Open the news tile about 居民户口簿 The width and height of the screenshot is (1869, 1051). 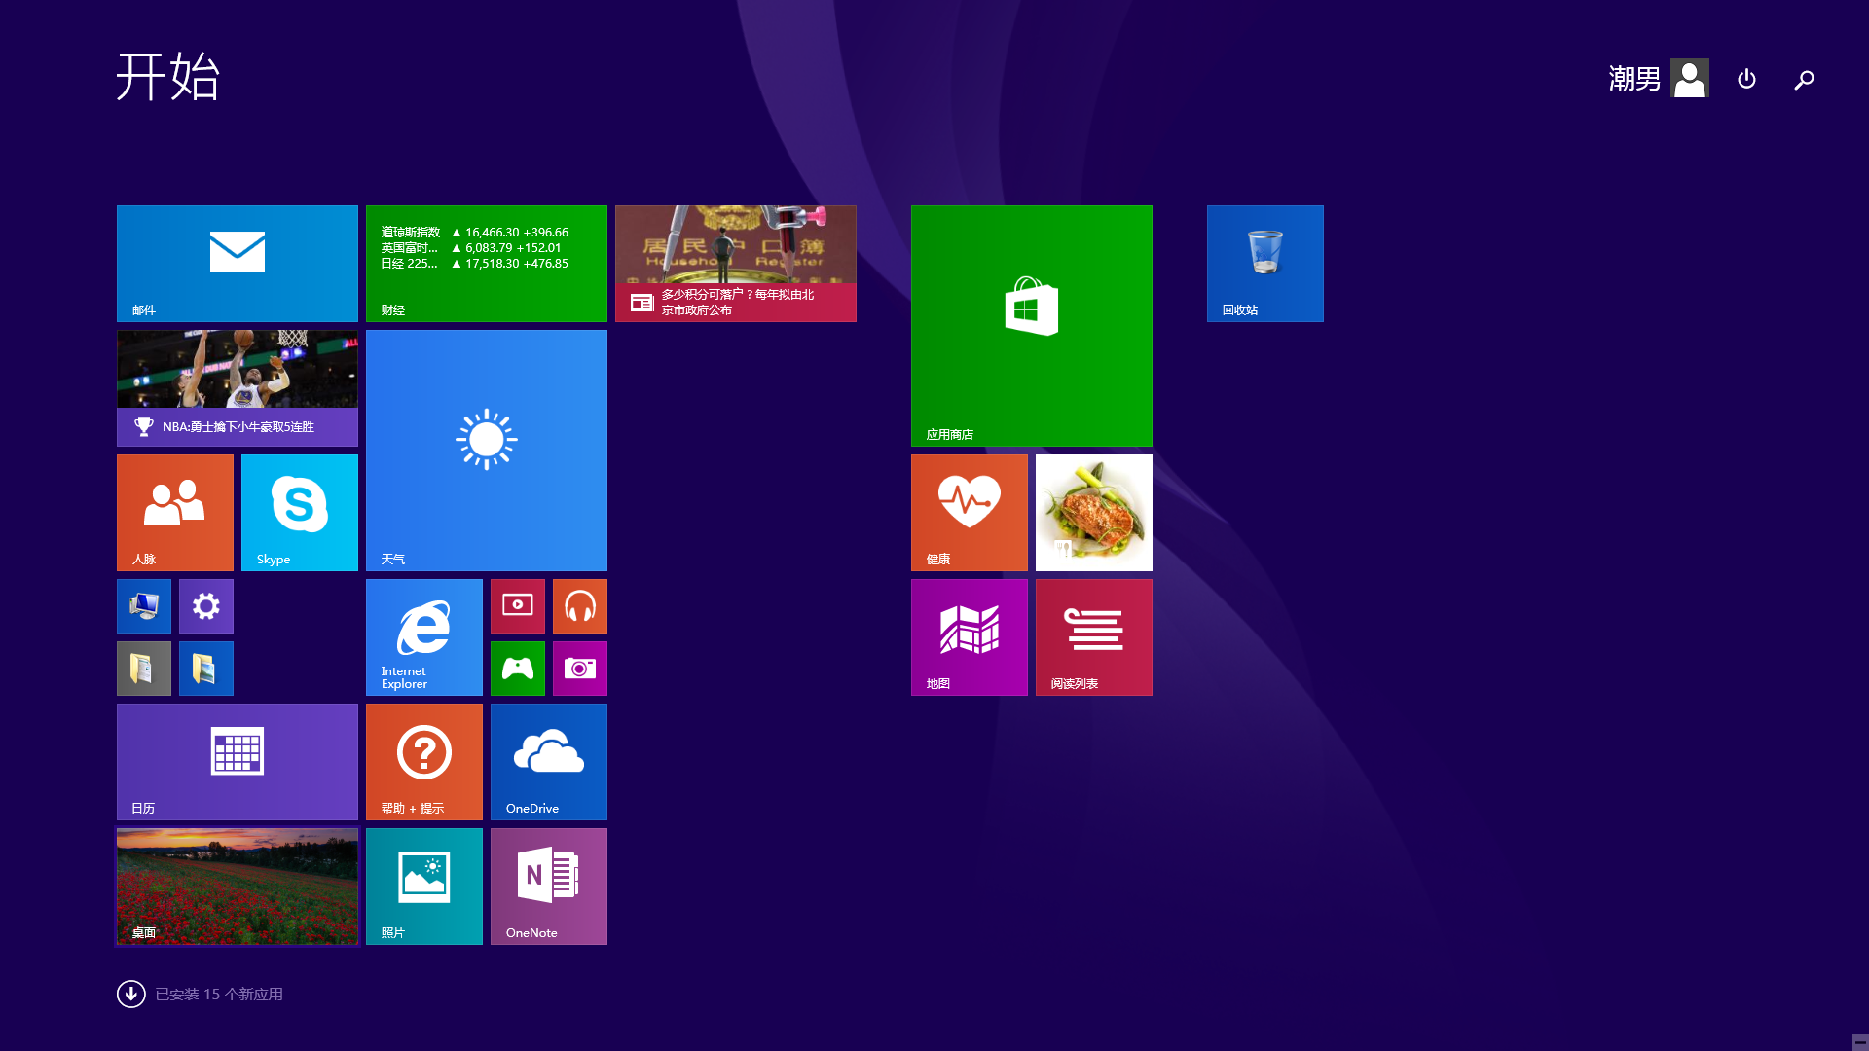coord(736,264)
